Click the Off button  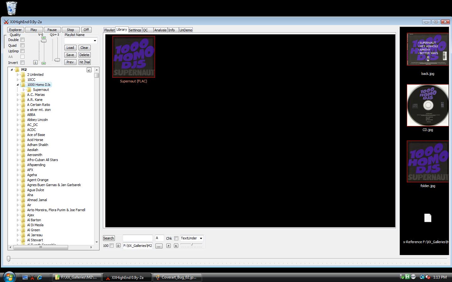coord(86,30)
